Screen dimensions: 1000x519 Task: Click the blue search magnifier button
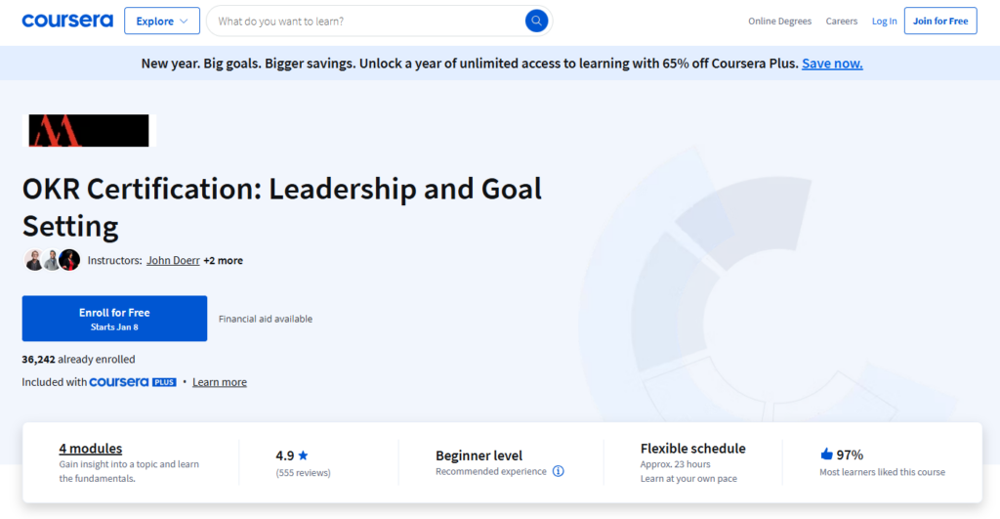coord(536,22)
